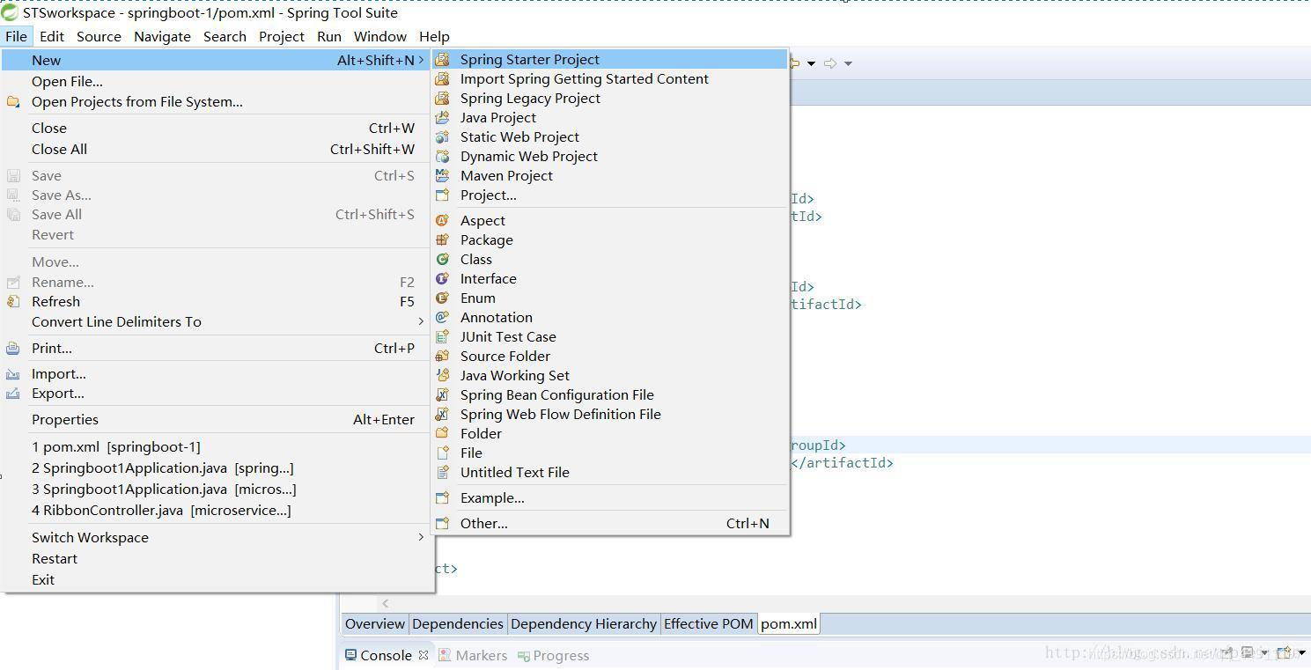This screenshot has height=670, width=1311.
Task: Click the Annotation icon
Action: [x=442, y=318]
